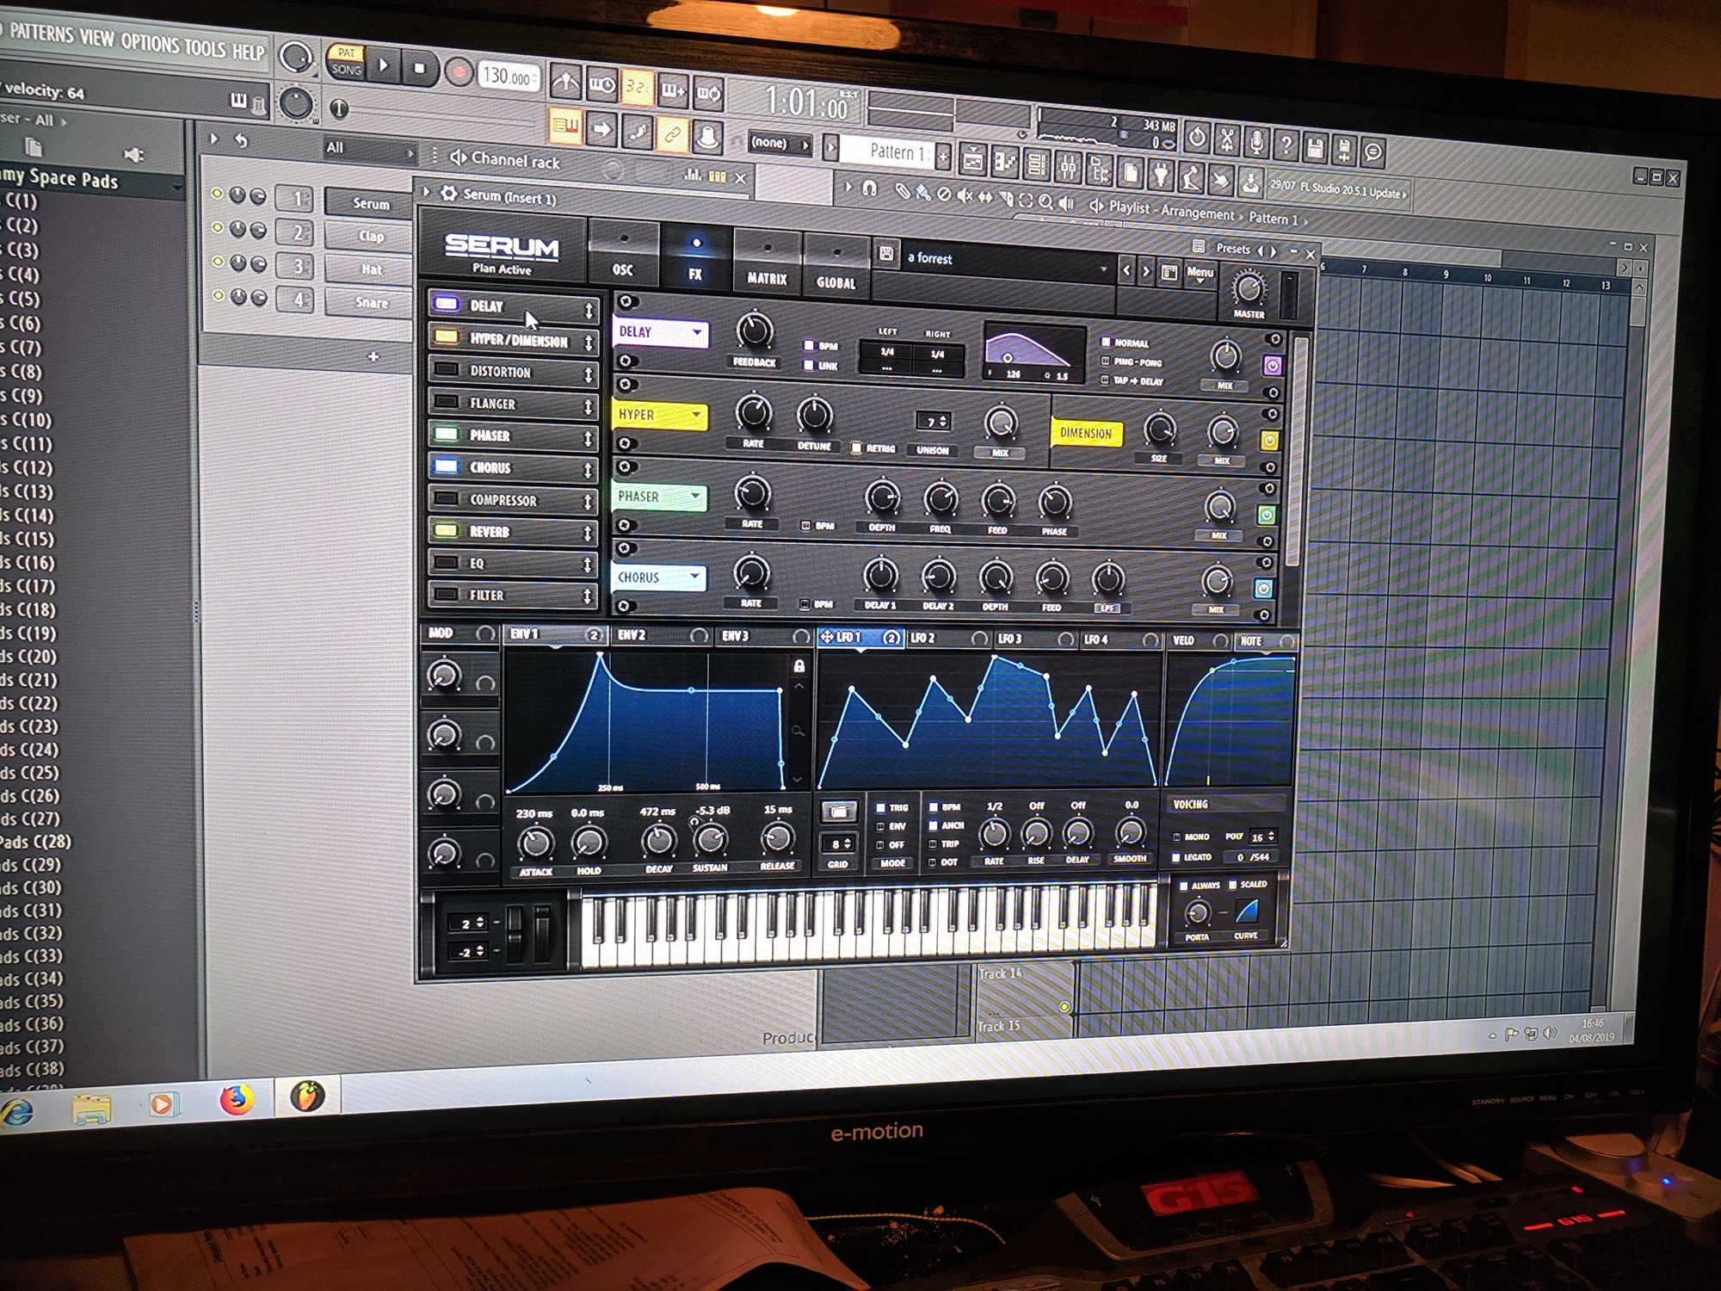Click the red Record button
The width and height of the screenshot is (1721, 1291).
459,71
